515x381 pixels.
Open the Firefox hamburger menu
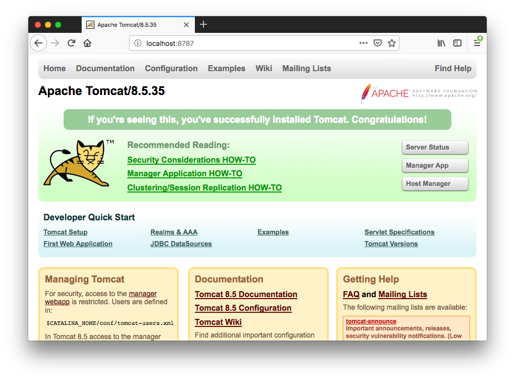tap(477, 43)
